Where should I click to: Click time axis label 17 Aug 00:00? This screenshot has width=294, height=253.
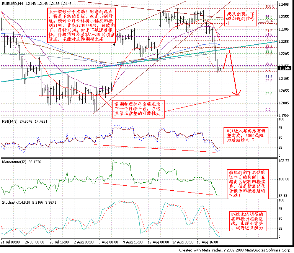pos(183,242)
